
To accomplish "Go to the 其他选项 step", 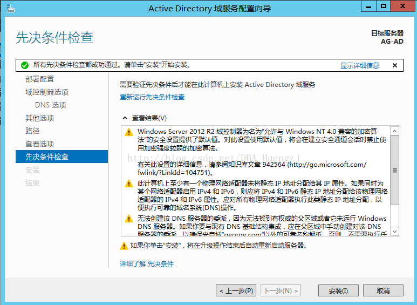I will pyautogui.click(x=39, y=118).
